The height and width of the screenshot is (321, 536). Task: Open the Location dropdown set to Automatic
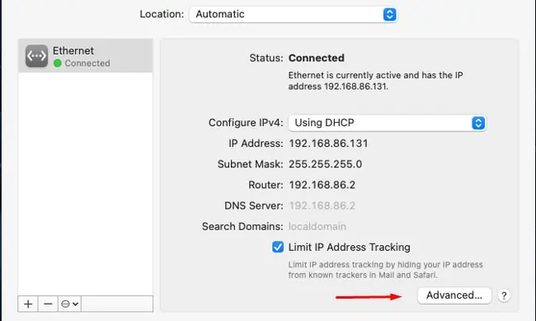click(293, 14)
